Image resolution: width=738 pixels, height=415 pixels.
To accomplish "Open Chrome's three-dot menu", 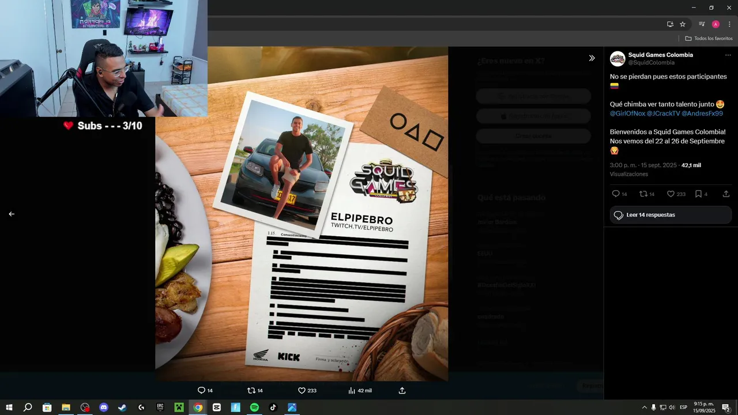I will 729,24.
